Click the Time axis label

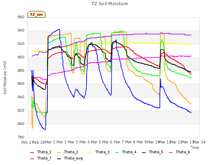click(195, 147)
